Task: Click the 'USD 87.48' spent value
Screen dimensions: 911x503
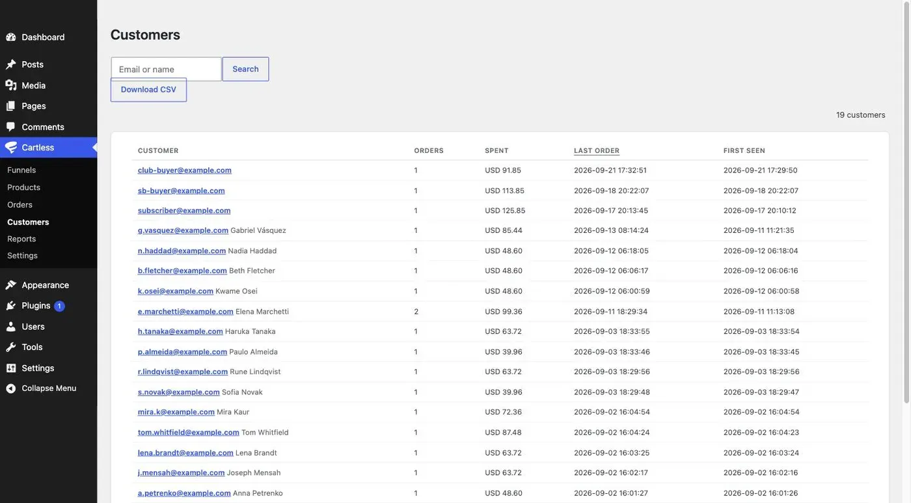Action: (503, 432)
